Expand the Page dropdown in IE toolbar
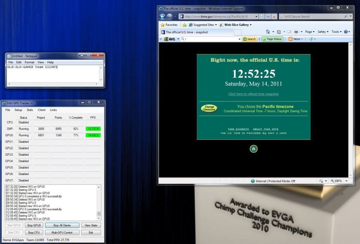This screenshot has width=360, height=244. click(310, 32)
